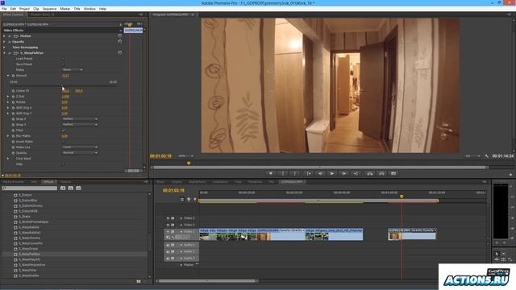This screenshot has height=290, width=516.
Task: Click the Lift button in Program monitor
Action: (369, 174)
